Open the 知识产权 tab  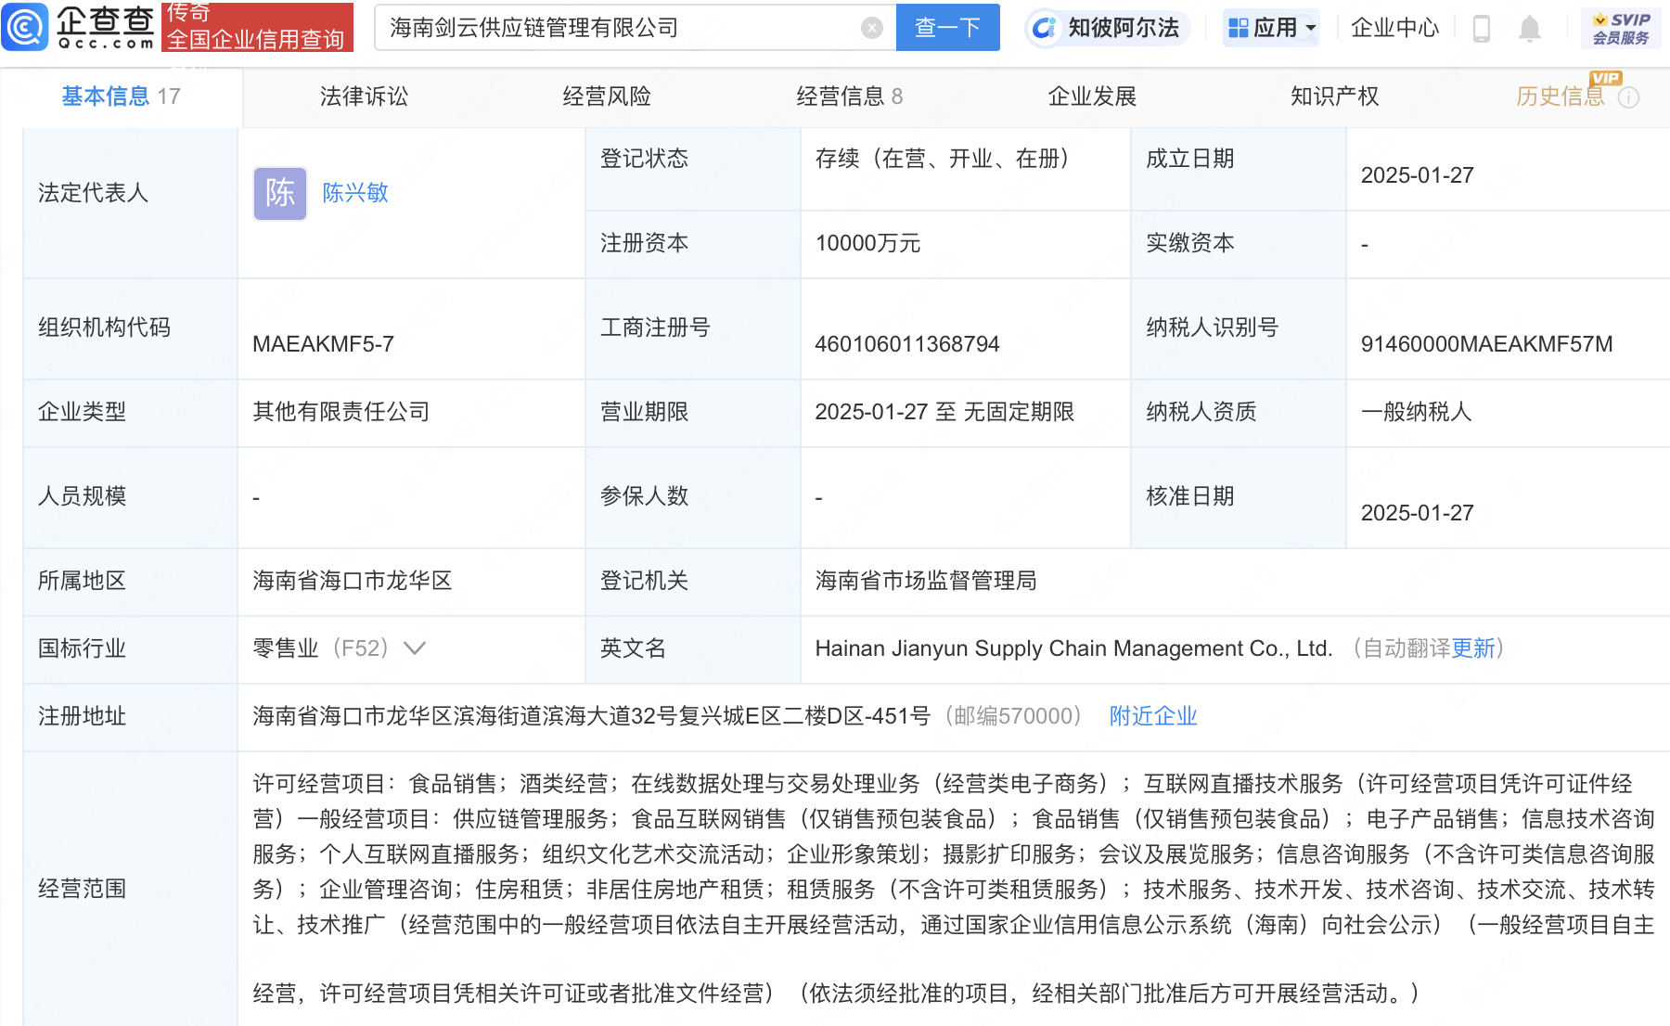pyautogui.click(x=1334, y=96)
